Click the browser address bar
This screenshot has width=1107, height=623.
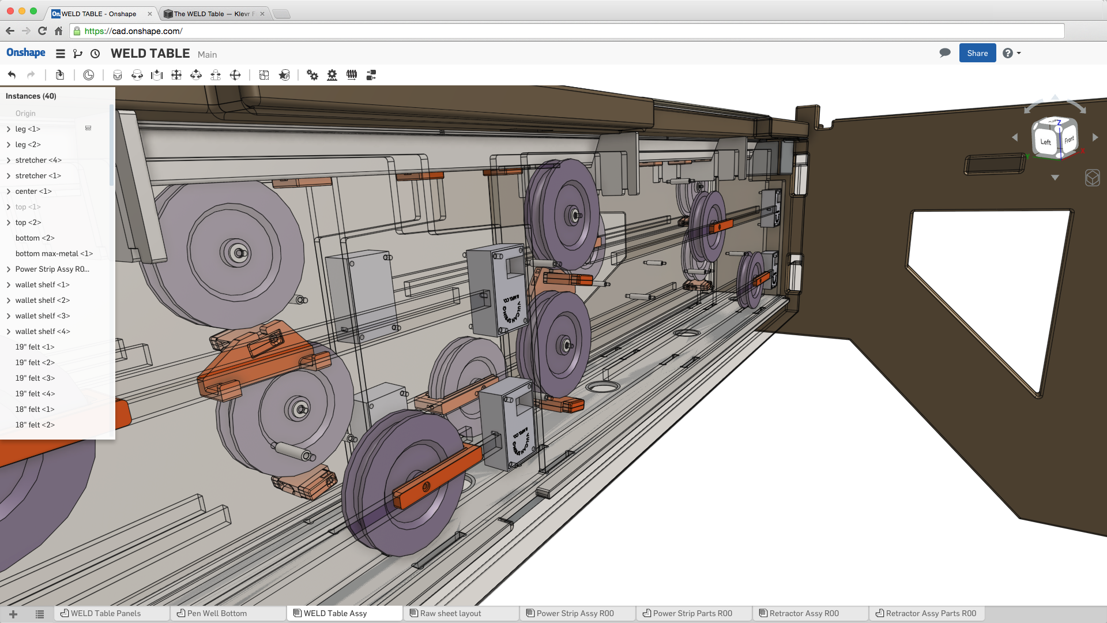point(565,31)
